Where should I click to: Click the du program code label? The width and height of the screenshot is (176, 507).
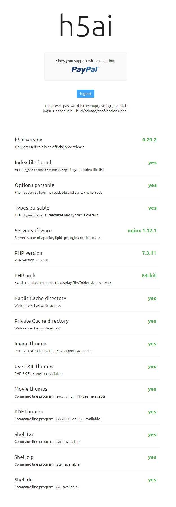click(58, 487)
